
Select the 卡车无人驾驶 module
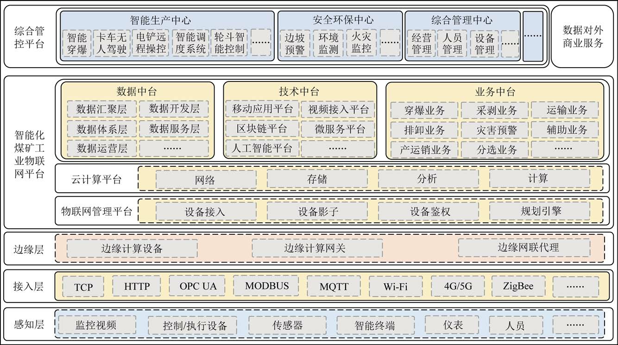pos(111,43)
